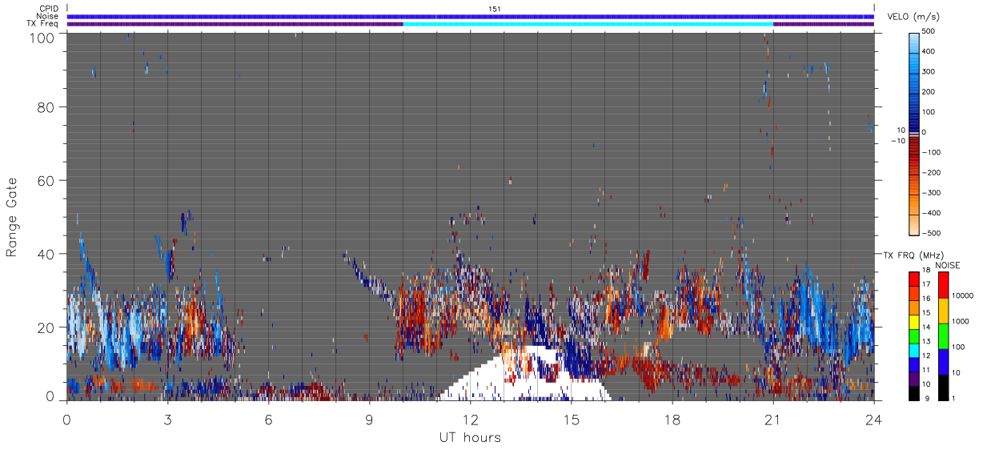The image size is (983, 454).
Task: Select the 9 tick on the UT hours axis
Action: tap(370, 419)
